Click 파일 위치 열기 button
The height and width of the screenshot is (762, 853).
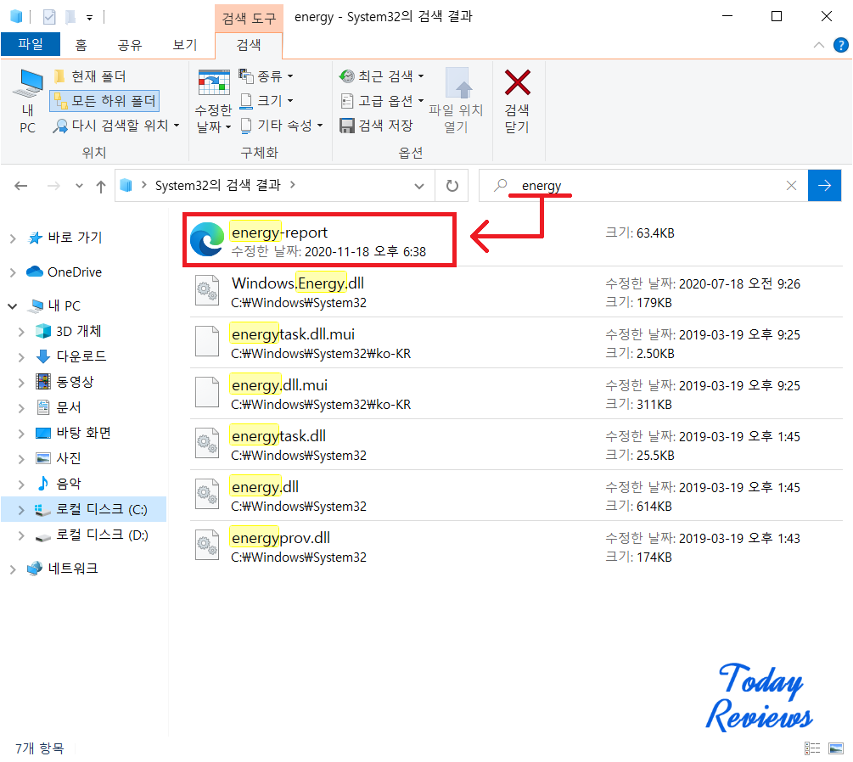coord(456,101)
